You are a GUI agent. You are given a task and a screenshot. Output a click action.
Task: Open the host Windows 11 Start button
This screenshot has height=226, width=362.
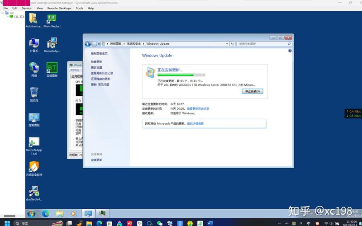[7, 223]
